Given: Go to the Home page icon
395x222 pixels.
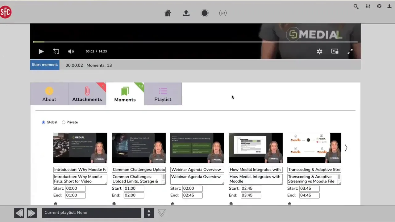Looking at the screenshot, I should click(x=168, y=13).
